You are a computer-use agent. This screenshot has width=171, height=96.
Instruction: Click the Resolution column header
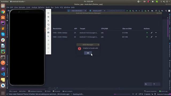pyautogui.click(x=57, y=29)
